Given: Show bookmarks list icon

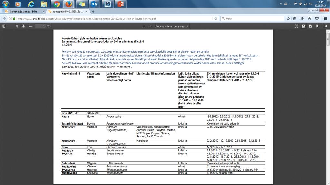Looking at the screenshot, I should (295, 18).
